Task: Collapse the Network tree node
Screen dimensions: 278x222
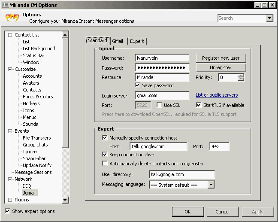Action: tap(10, 179)
